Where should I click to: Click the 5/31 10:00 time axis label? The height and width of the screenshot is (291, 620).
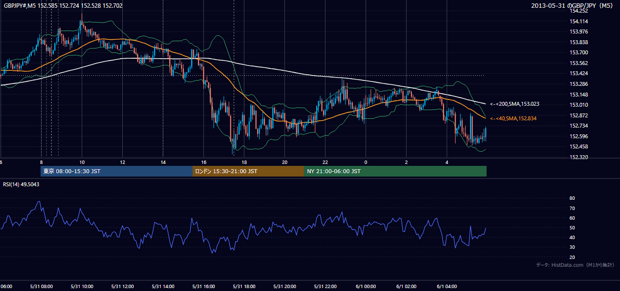(82, 287)
